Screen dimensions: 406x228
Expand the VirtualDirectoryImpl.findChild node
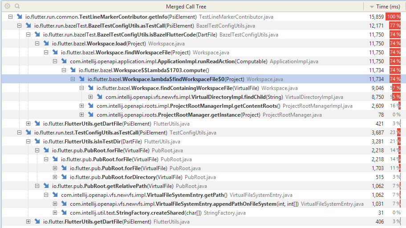(x=91, y=97)
